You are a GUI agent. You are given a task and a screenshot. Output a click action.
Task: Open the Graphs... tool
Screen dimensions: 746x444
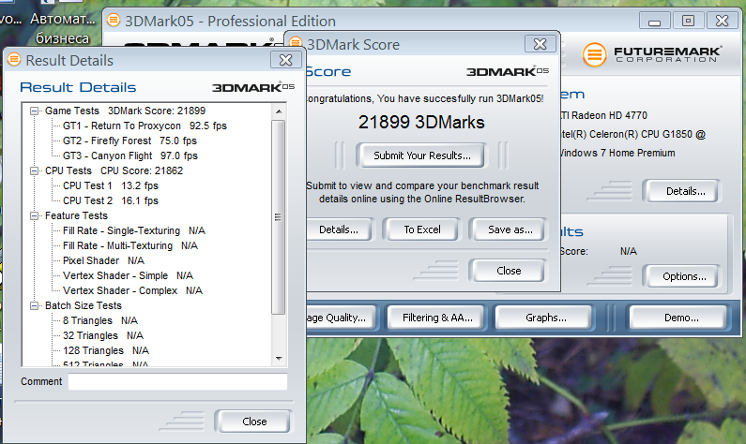(x=545, y=318)
